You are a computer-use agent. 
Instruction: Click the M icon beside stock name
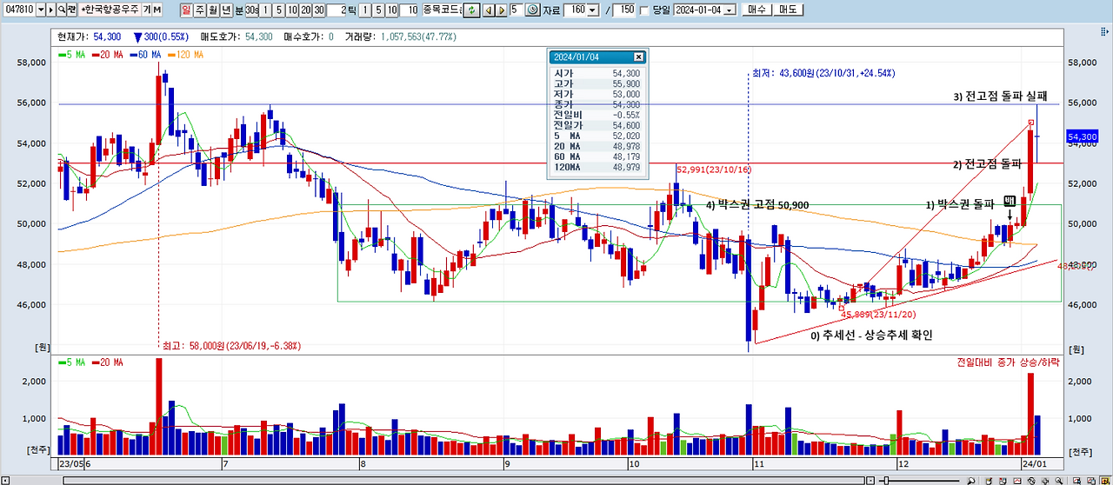click(157, 10)
